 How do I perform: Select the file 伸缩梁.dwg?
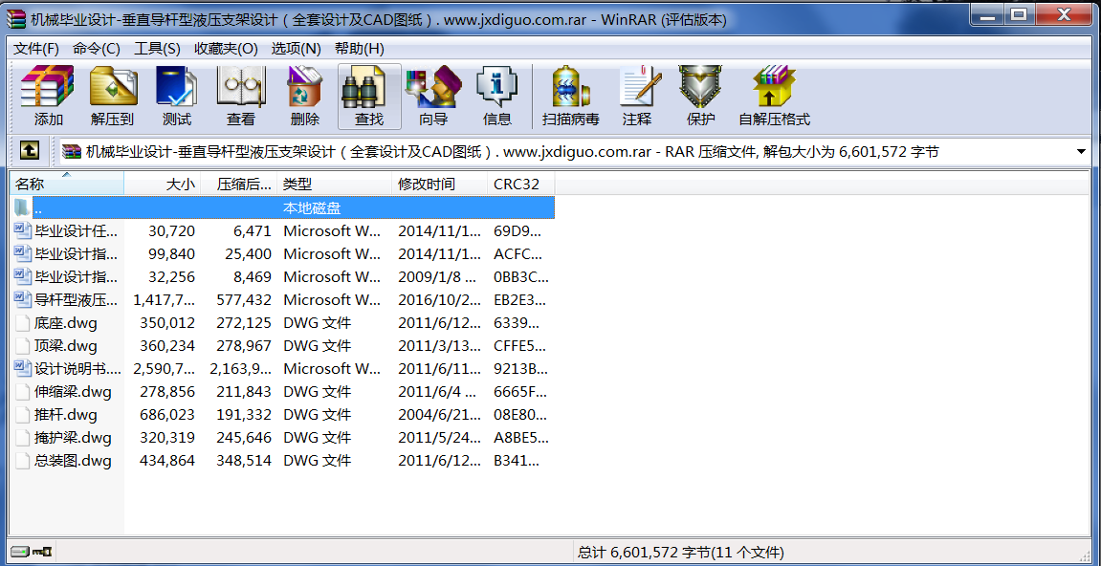click(x=283, y=392)
